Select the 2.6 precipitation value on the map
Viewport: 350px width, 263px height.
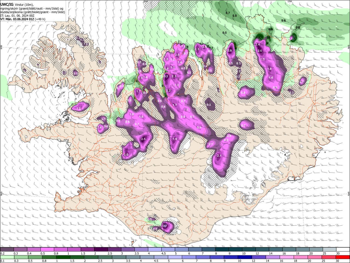[x=260, y=51]
